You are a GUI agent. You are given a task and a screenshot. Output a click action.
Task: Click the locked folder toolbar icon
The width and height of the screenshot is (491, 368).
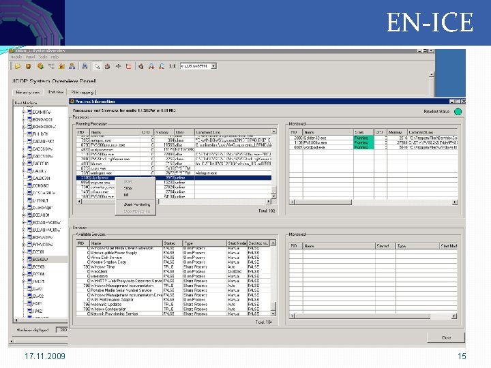pyautogui.click(x=61, y=66)
